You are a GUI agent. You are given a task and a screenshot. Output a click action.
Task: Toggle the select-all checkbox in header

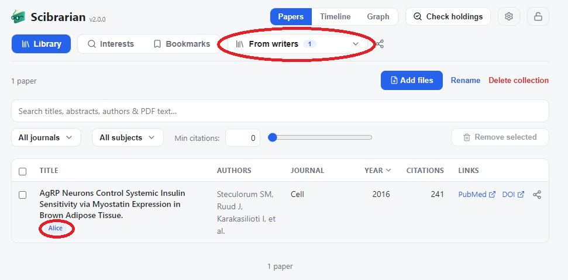point(22,171)
